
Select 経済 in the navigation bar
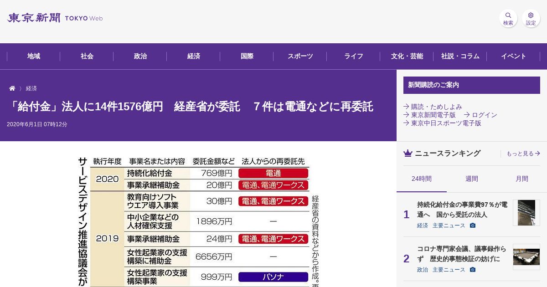(194, 56)
